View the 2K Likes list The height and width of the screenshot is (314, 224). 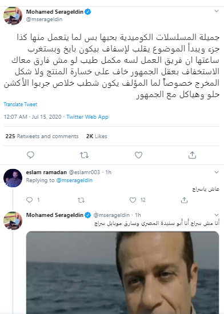tap(97, 136)
